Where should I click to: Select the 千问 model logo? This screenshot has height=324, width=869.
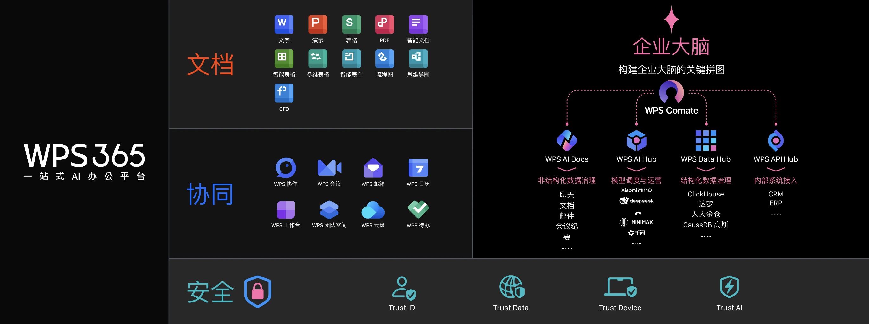pyautogui.click(x=636, y=233)
